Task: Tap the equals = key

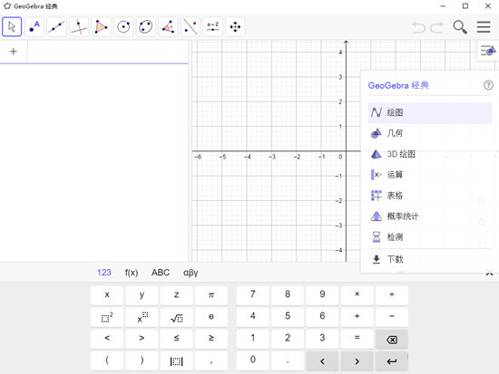Action: coord(357,339)
